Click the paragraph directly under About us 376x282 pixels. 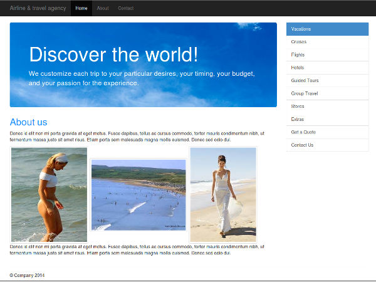(137, 137)
